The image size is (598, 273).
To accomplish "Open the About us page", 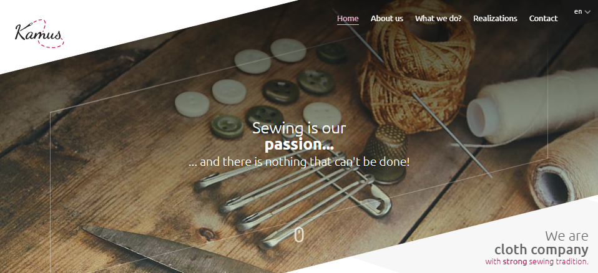I will (x=387, y=18).
